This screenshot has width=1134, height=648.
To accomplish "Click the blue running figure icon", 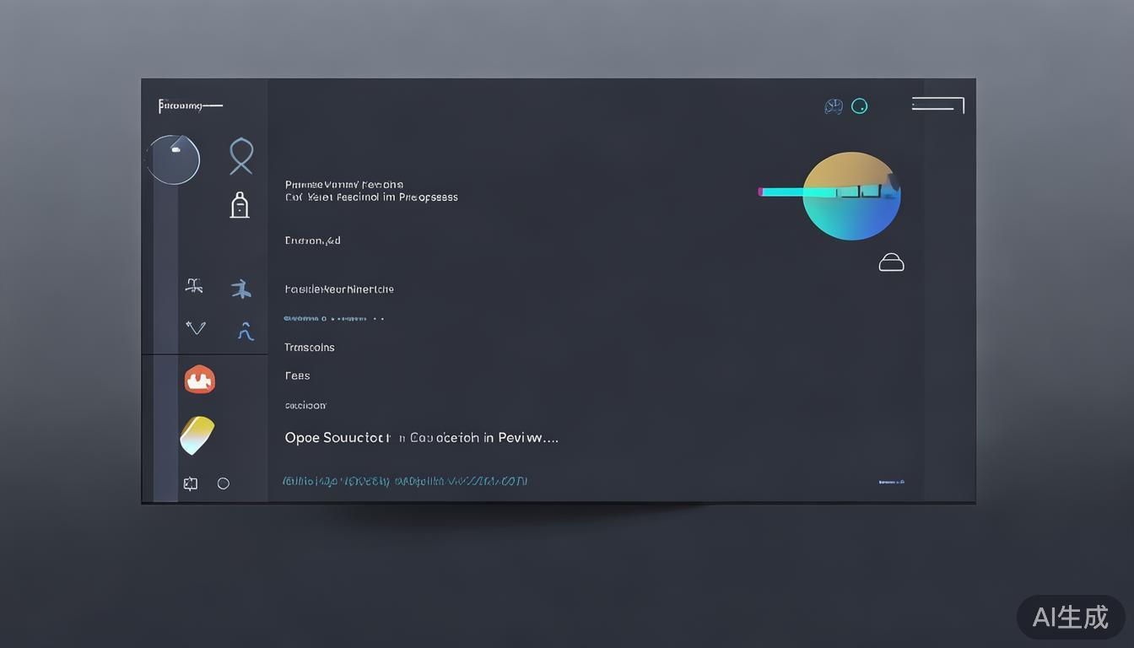I will [x=241, y=289].
